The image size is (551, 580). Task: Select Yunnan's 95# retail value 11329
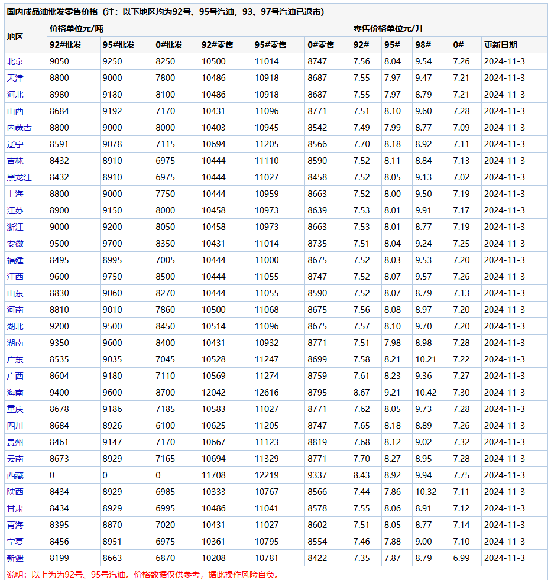(267, 459)
